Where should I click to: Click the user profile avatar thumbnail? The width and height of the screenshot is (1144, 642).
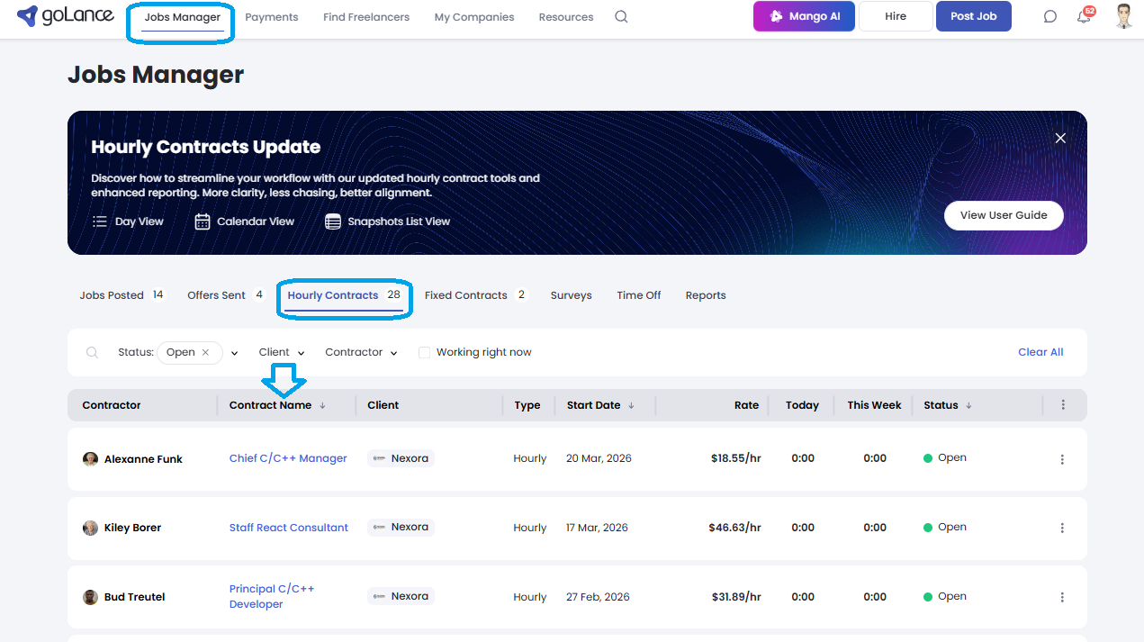(x=1123, y=16)
